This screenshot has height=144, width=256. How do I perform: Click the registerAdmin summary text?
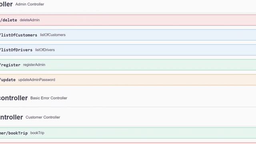[x=34, y=65]
